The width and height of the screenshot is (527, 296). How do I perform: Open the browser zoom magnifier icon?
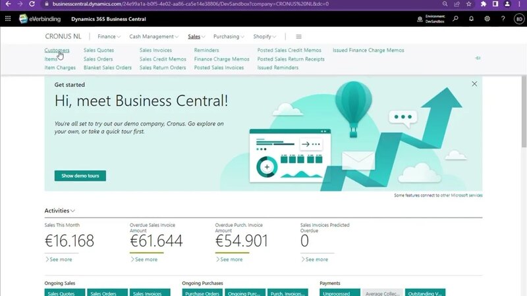coord(445,4)
